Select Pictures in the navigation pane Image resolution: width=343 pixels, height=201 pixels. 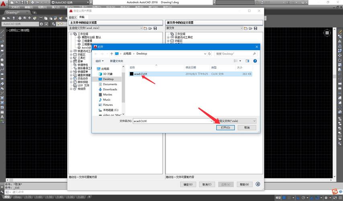[108, 105]
